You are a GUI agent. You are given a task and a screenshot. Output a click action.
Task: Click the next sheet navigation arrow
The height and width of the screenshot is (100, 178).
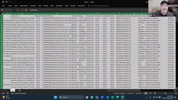point(6,91)
